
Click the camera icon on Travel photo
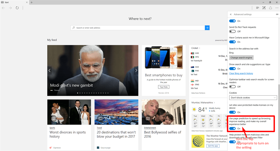point(100,119)
